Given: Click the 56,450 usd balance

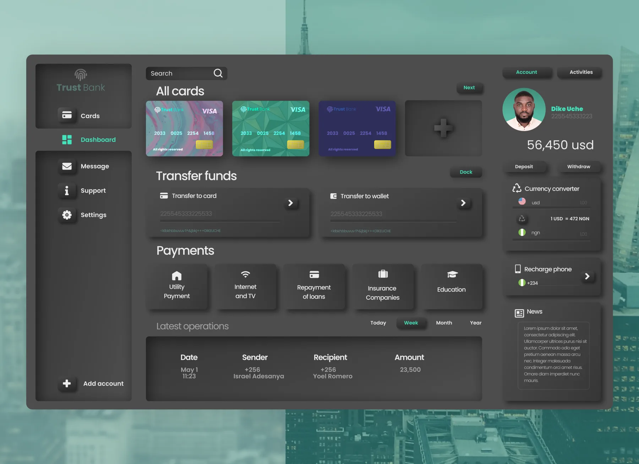Looking at the screenshot, I should point(560,145).
